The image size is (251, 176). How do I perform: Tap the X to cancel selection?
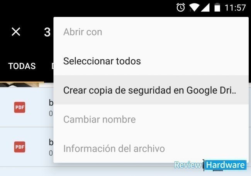[x=16, y=32]
